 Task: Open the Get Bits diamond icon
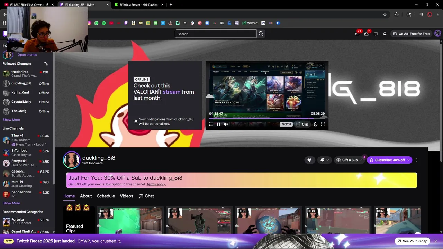point(385,34)
